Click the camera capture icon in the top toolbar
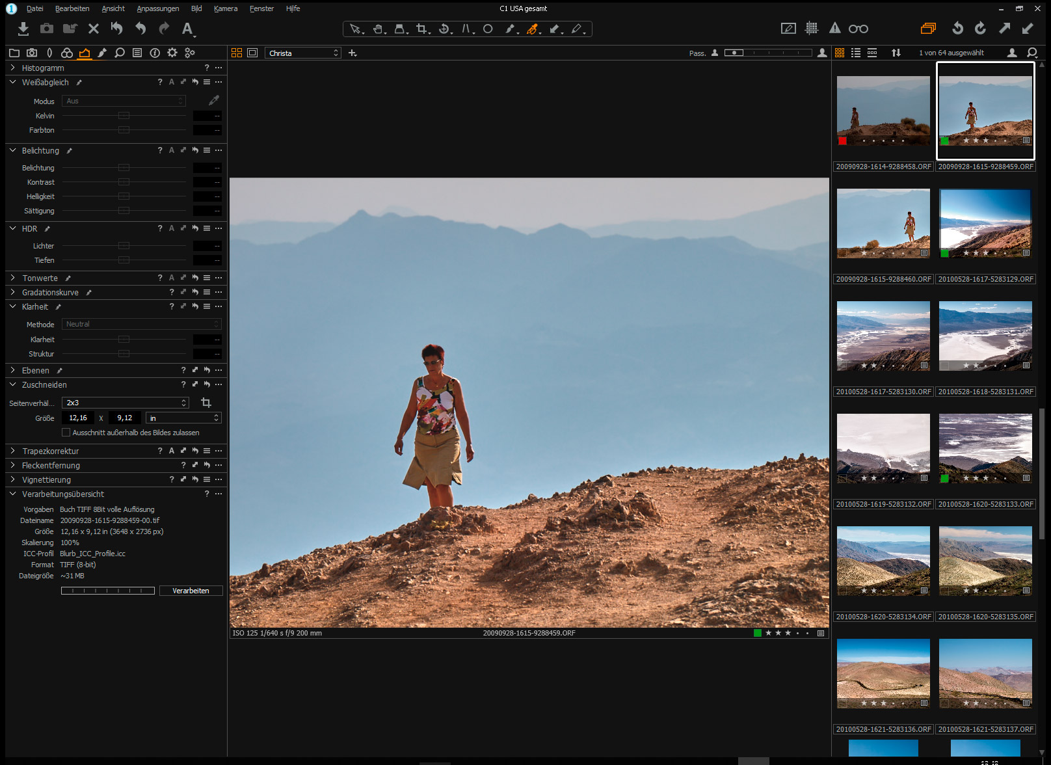Image resolution: width=1051 pixels, height=765 pixels. (x=47, y=29)
